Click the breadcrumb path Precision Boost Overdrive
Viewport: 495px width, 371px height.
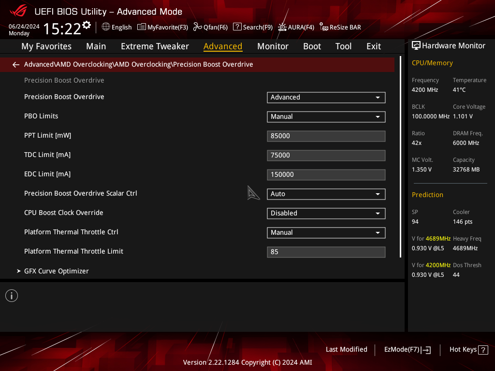point(213,64)
